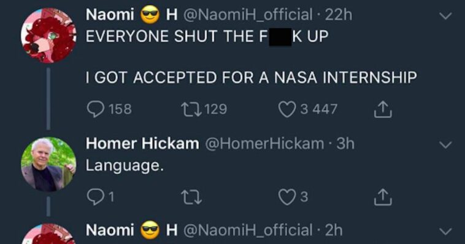The height and width of the screenshot is (244, 465).
Task: Open the 3h timestamp on Homer's tweet
Action: pos(345,144)
